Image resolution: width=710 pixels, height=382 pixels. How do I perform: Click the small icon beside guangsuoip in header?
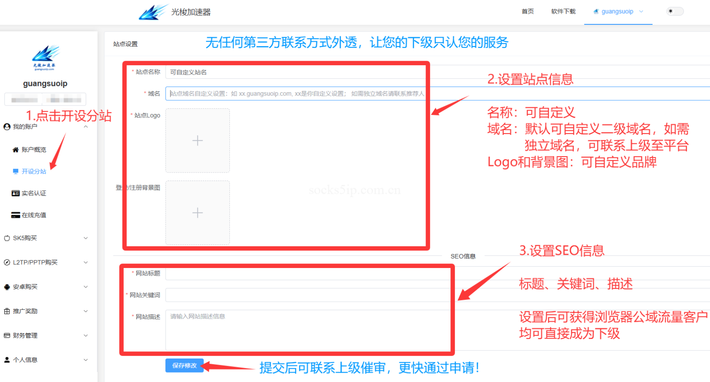(596, 12)
